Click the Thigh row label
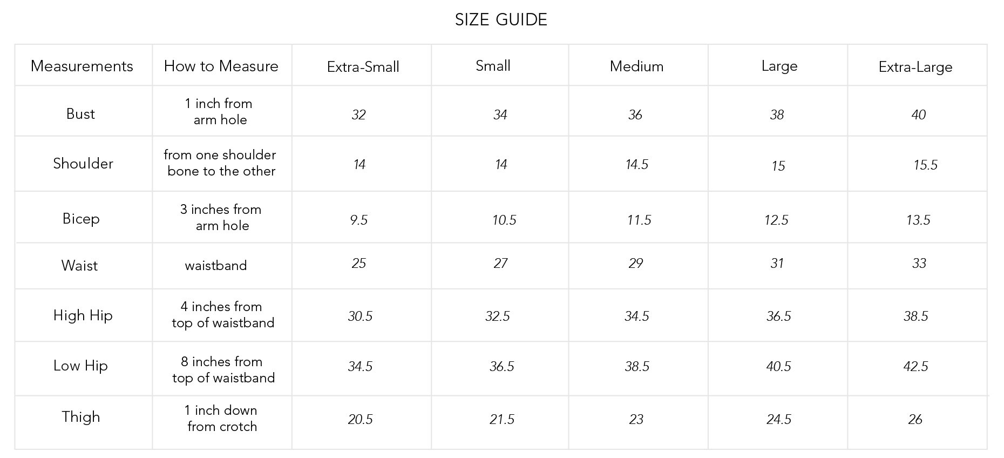The height and width of the screenshot is (458, 1004). (x=81, y=417)
